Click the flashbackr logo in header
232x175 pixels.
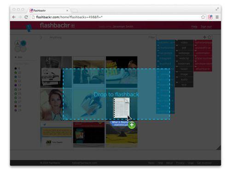click(x=57, y=25)
